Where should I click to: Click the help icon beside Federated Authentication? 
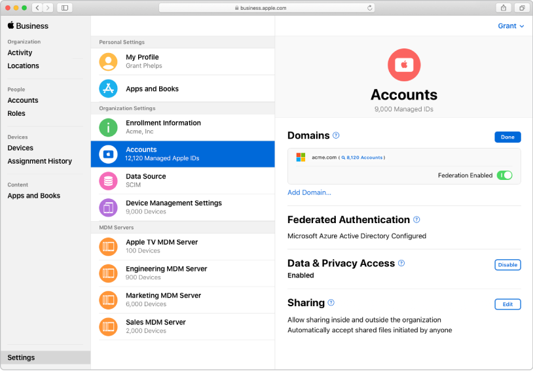416,219
